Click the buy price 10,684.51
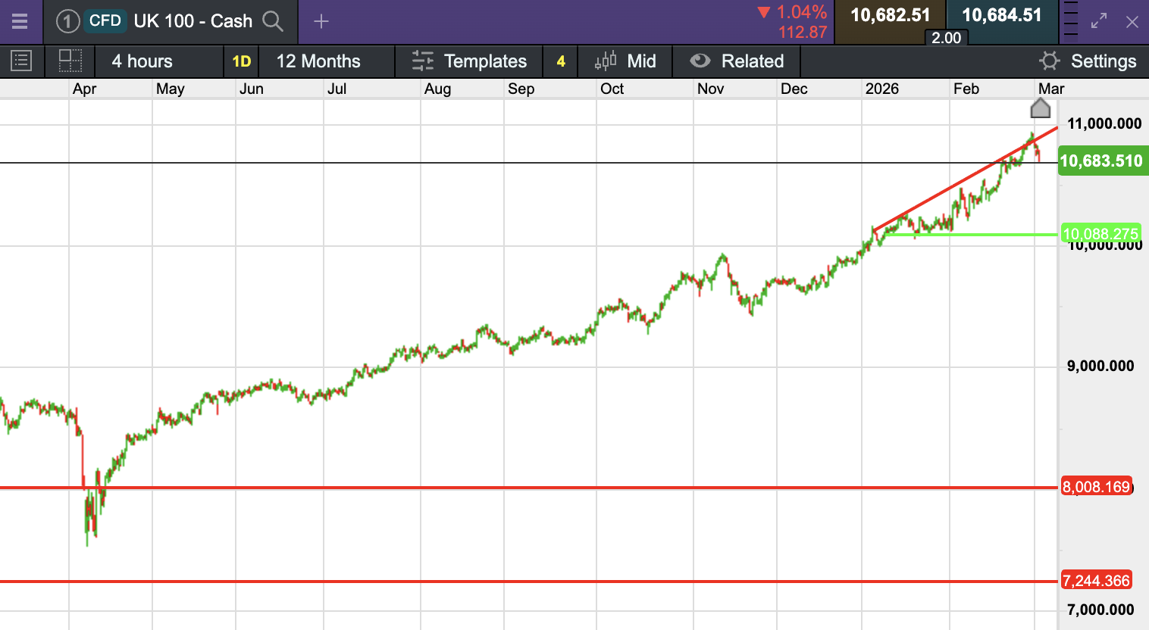The image size is (1149, 630). 1001,17
